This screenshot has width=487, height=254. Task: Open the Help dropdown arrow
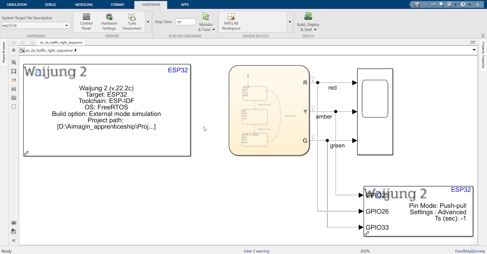(469, 5)
